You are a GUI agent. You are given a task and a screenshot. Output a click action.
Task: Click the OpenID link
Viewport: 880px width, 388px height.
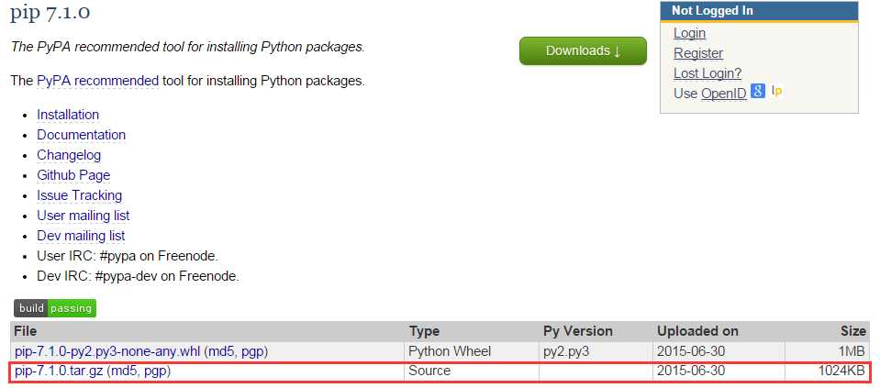click(x=723, y=94)
